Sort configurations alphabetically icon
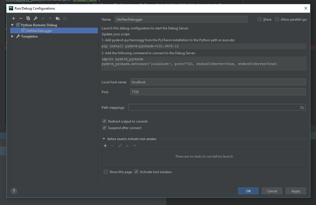316x205 pixels. click(65, 18)
